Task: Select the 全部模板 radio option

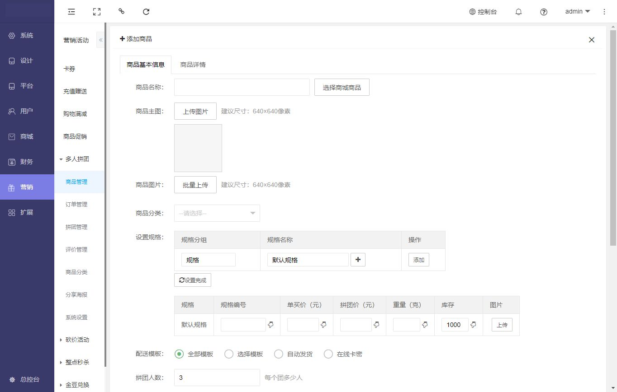Action: (x=179, y=354)
